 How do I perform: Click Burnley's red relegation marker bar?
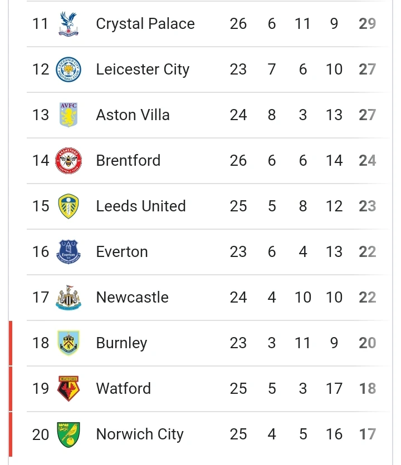[11, 343]
